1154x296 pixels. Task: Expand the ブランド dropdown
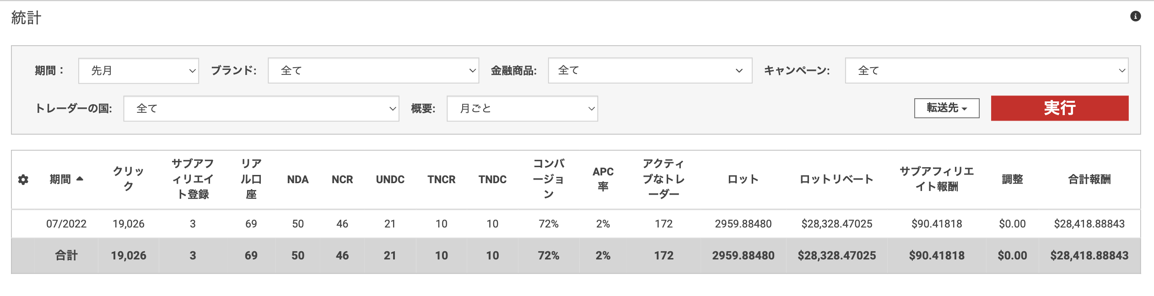[x=373, y=71]
